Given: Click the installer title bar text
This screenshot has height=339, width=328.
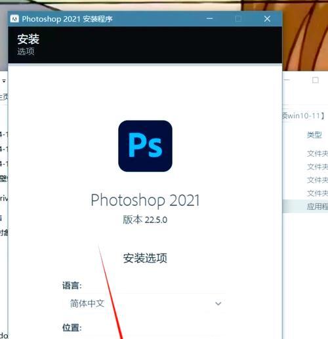Looking at the screenshot, I should (x=67, y=19).
